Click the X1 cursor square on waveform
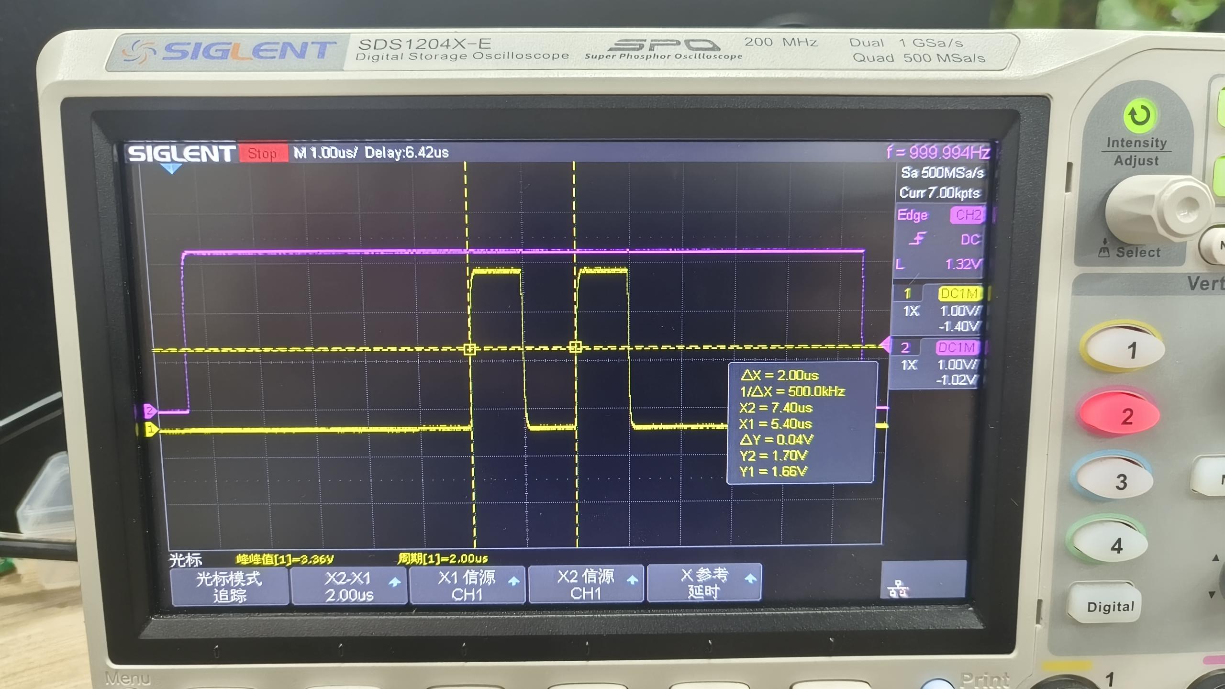Screen dimensions: 1225x689 tap(469, 349)
